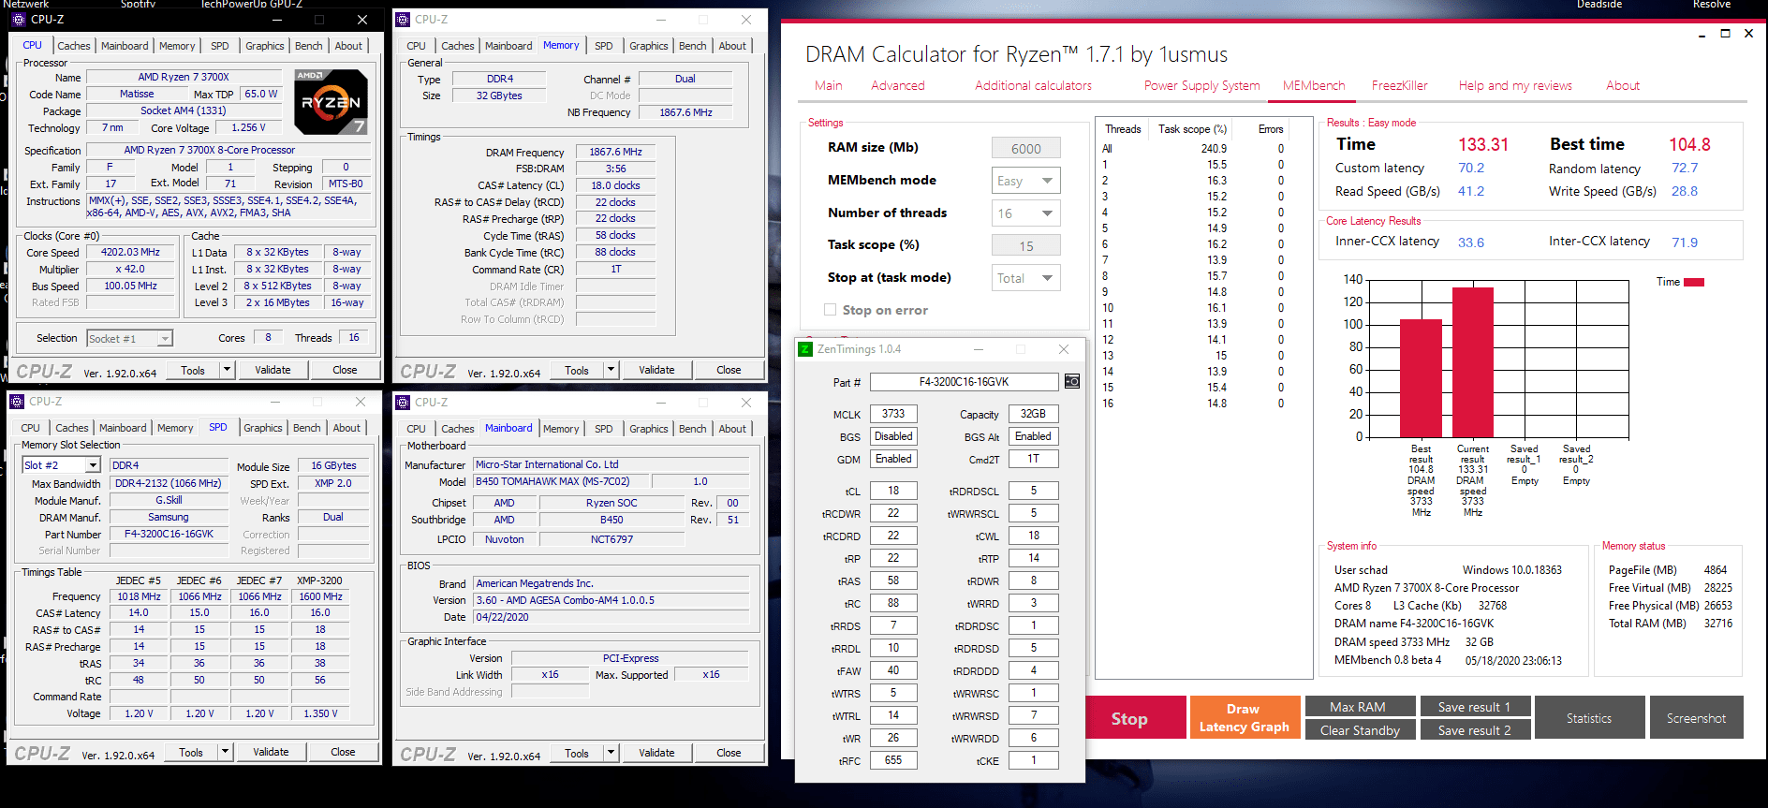Click the red Time legend swatch

1694,282
